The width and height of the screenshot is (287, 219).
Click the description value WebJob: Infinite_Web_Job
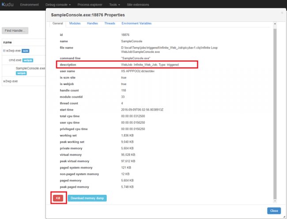point(150,65)
